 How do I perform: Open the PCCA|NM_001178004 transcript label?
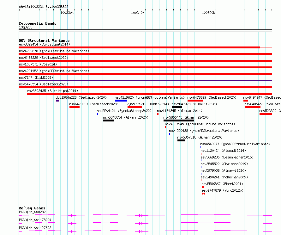(35, 220)
